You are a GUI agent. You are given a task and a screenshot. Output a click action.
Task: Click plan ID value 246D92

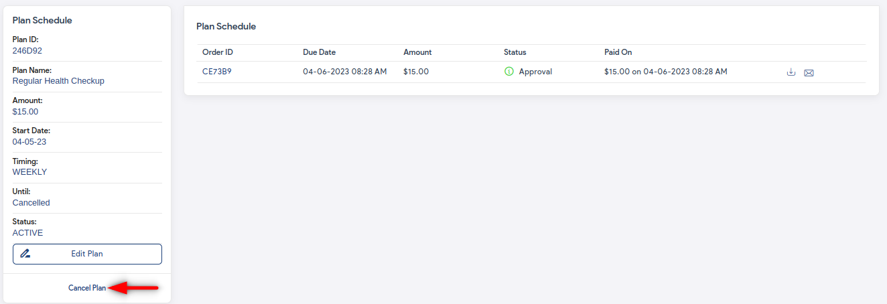[27, 50]
